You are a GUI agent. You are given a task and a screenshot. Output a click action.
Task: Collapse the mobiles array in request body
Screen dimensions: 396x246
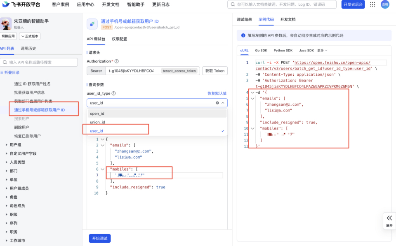[103, 169]
